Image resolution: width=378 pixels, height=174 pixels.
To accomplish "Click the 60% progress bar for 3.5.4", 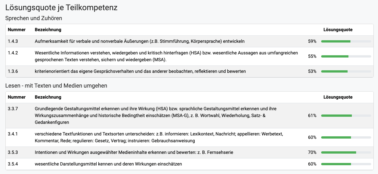I will [346, 164].
